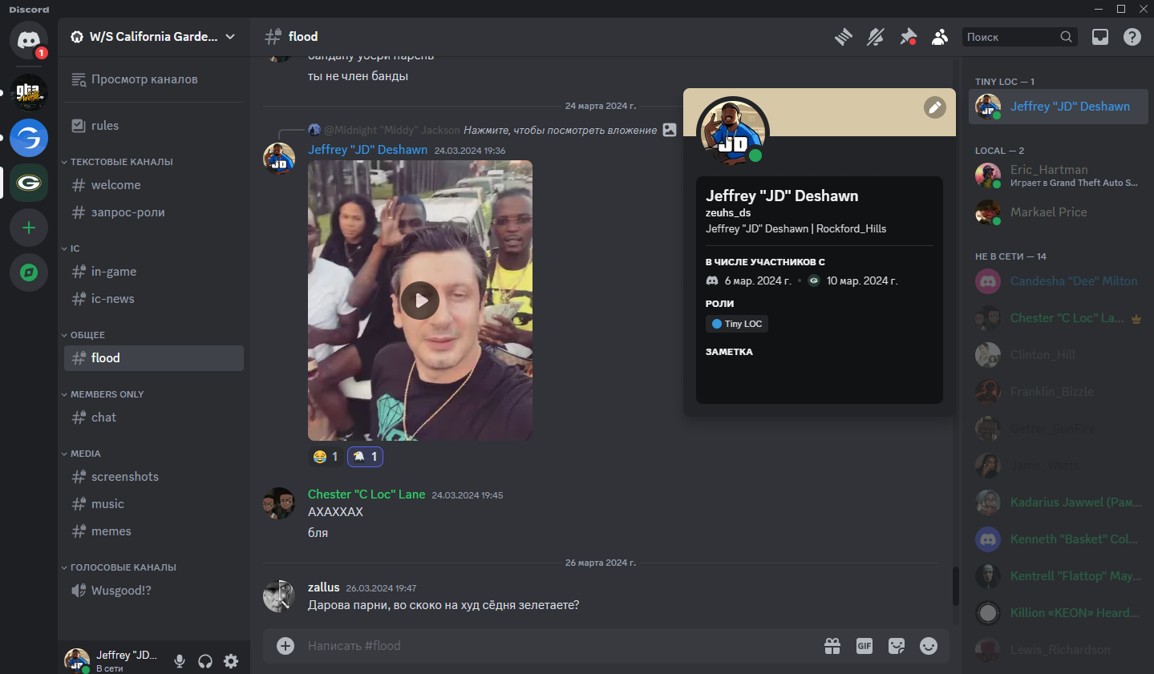The width and height of the screenshot is (1154, 674).
Task: Play the video in the message
Action: click(420, 301)
